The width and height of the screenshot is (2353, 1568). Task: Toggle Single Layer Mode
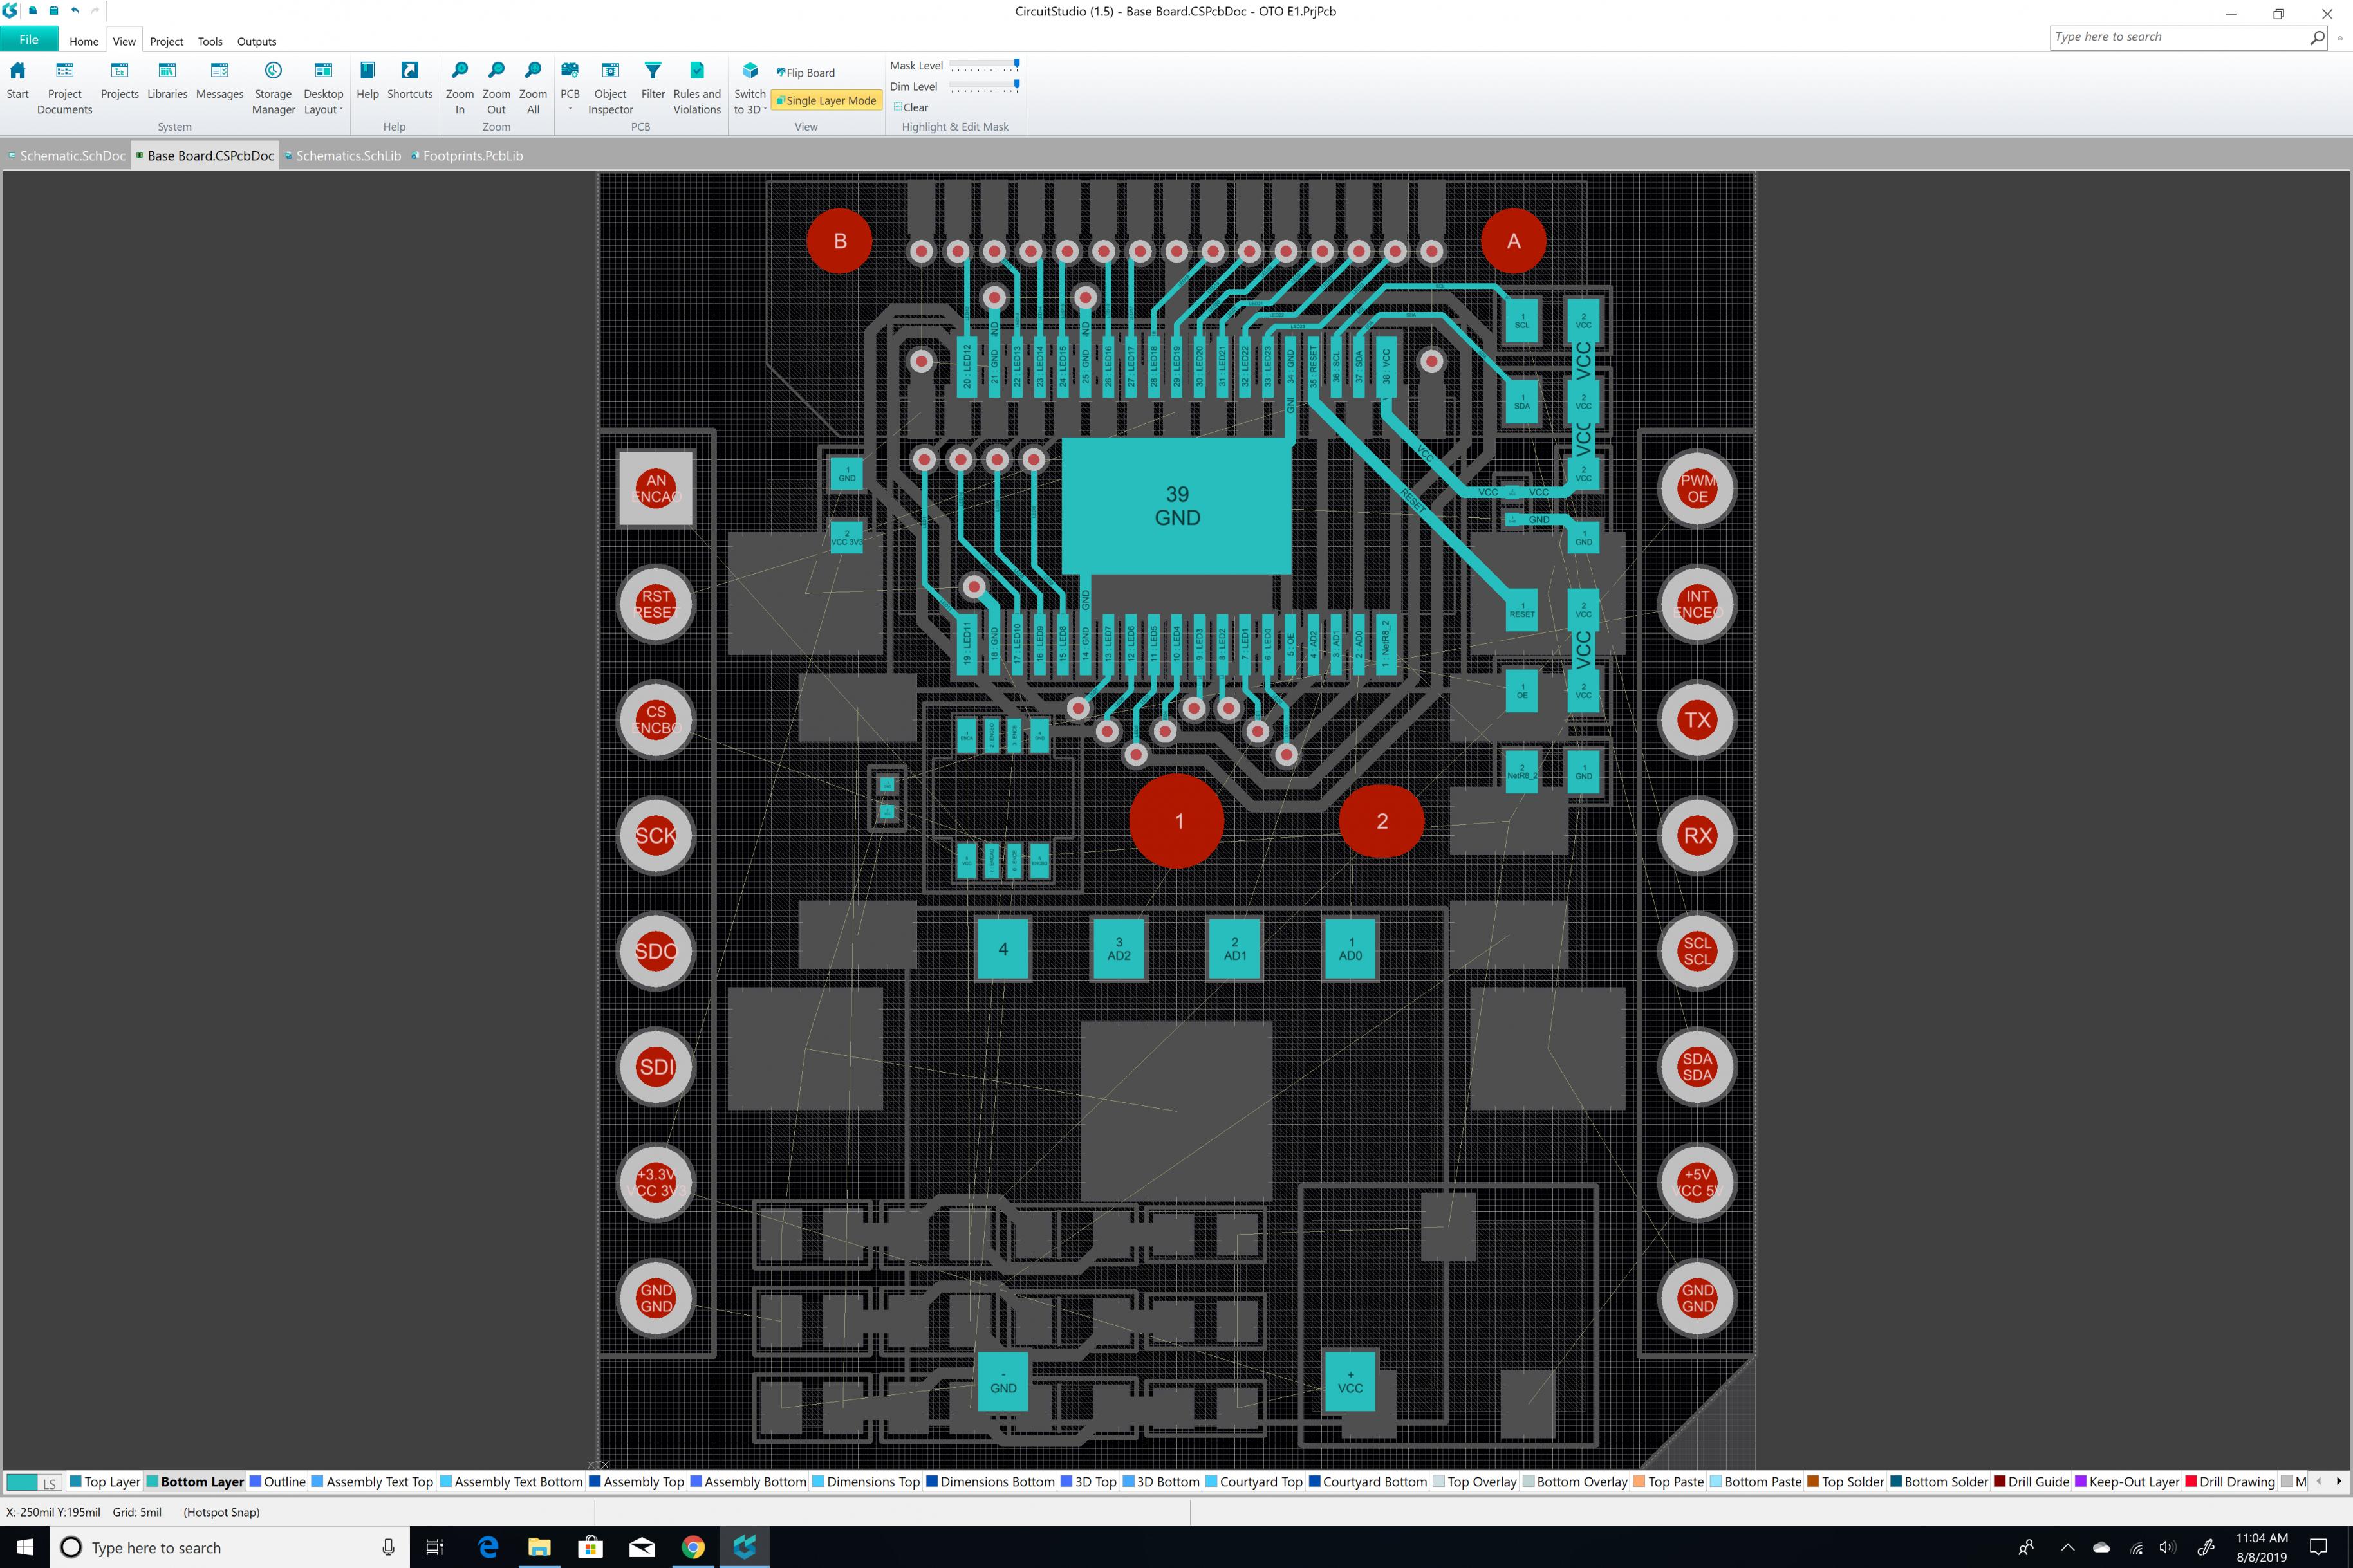point(826,100)
